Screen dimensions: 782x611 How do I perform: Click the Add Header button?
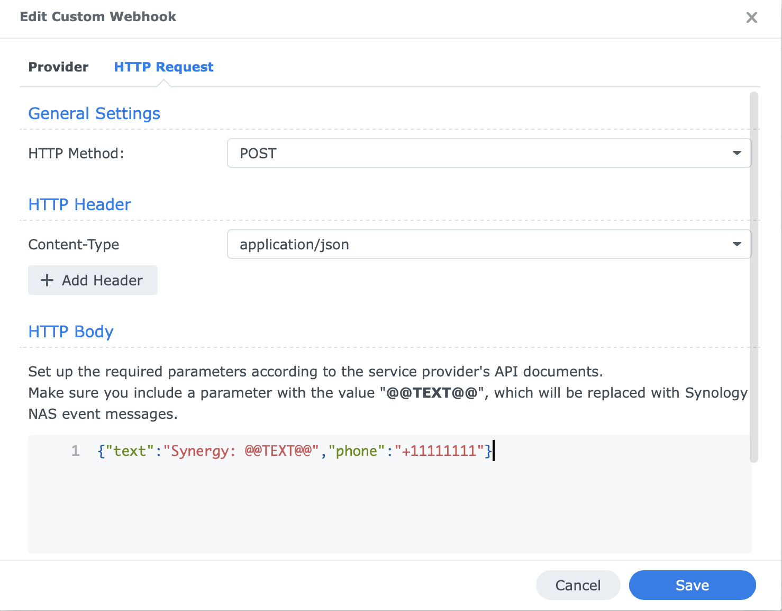(93, 280)
